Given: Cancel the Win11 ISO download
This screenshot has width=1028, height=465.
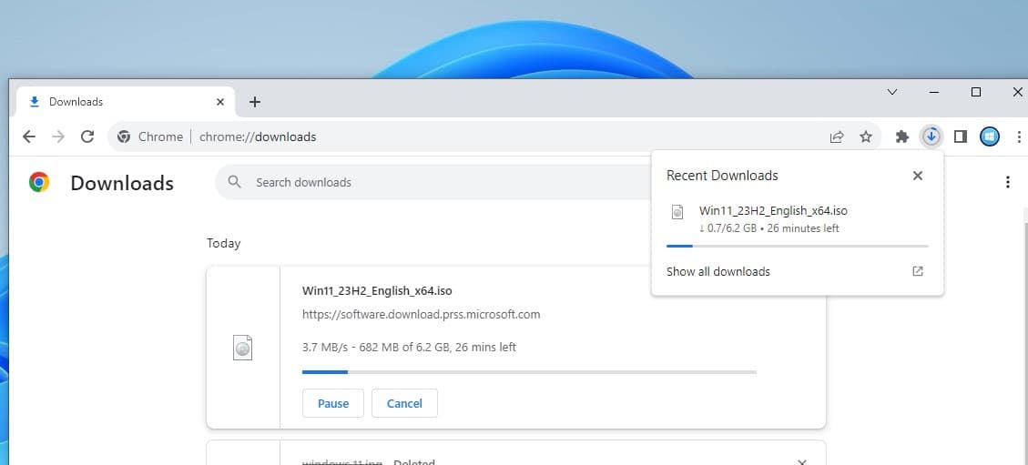Looking at the screenshot, I should pos(404,403).
